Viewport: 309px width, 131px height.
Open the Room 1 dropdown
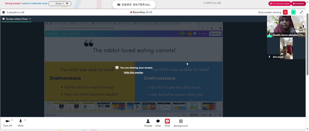point(60,3)
